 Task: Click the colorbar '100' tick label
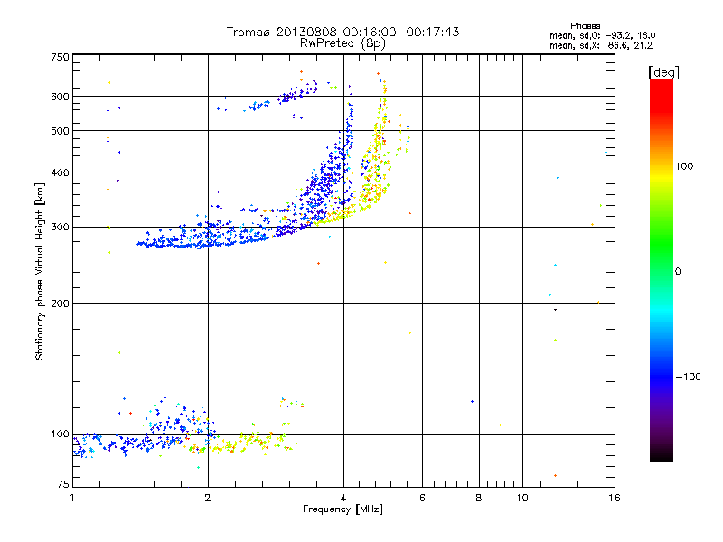[x=684, y=166]
